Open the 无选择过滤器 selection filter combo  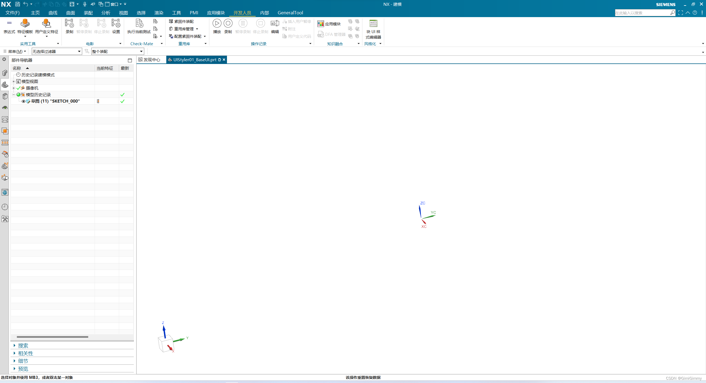coord(57,51)
